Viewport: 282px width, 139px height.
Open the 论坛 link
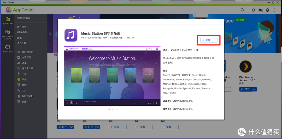point(184,50)
